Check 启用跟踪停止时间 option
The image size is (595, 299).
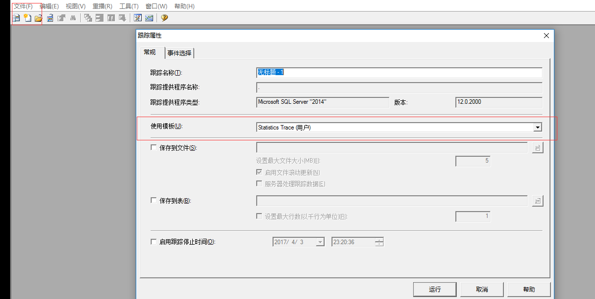click(154, 242)
